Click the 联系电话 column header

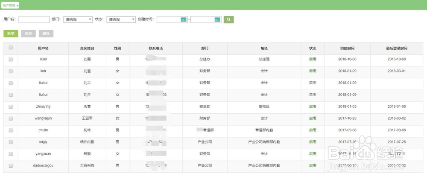(x=156, y=49)
